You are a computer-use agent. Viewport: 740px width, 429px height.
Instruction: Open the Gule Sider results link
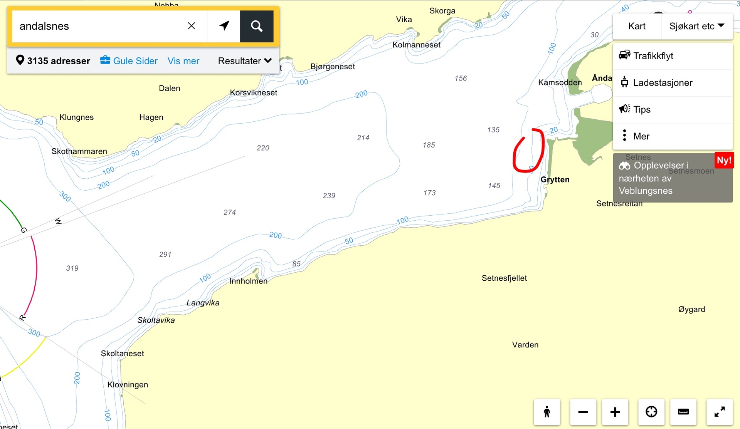(135, 61)
